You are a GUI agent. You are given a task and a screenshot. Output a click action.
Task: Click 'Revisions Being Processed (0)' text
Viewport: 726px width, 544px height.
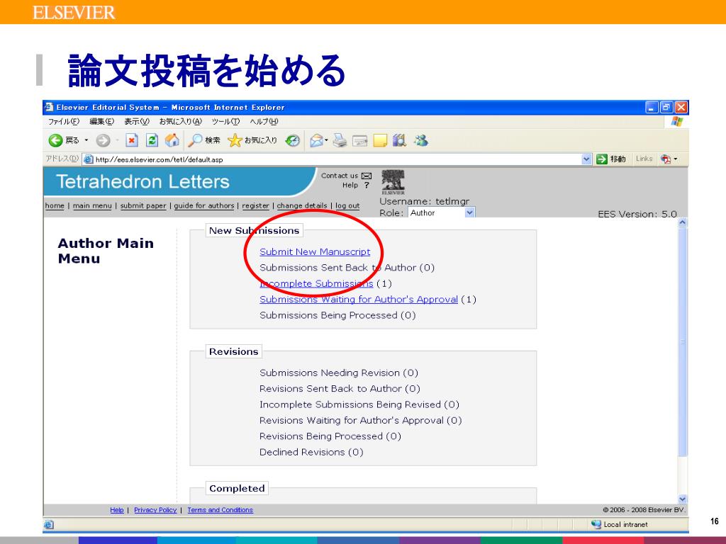coord(330,436)
